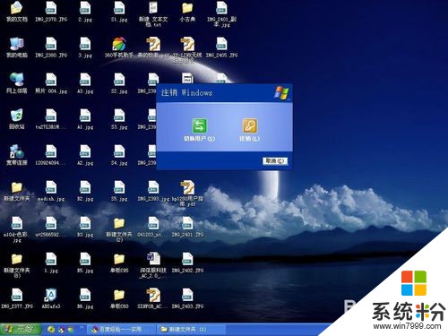The width and height of the screenshot is (448, 336).
Task: Click the green 切换用户(S) switch user icon
Action: (x=199, y=125)
